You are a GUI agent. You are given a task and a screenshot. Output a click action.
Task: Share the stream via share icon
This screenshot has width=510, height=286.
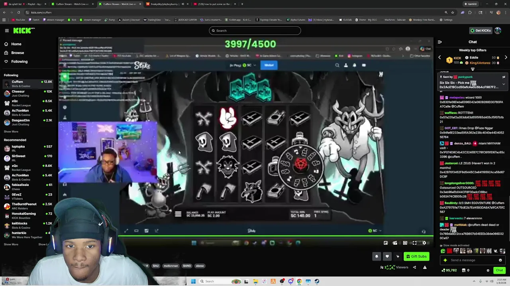pyautogui.click(x=414, y=267)
